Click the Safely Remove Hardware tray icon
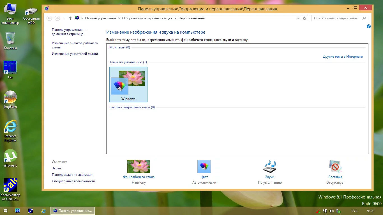The height and width of the screenshot is (215, 383). [x=338, y=211]
